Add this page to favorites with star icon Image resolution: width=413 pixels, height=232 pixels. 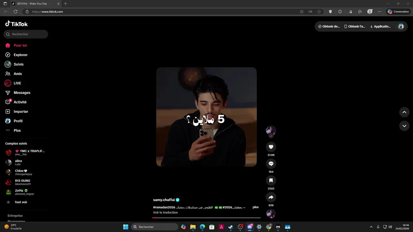click(x=319, y=12)
